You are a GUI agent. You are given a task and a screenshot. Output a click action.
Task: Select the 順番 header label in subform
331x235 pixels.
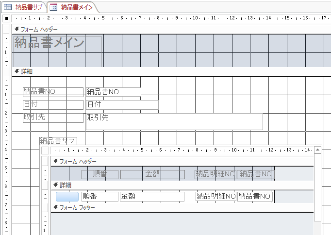[x=99, y=174]
